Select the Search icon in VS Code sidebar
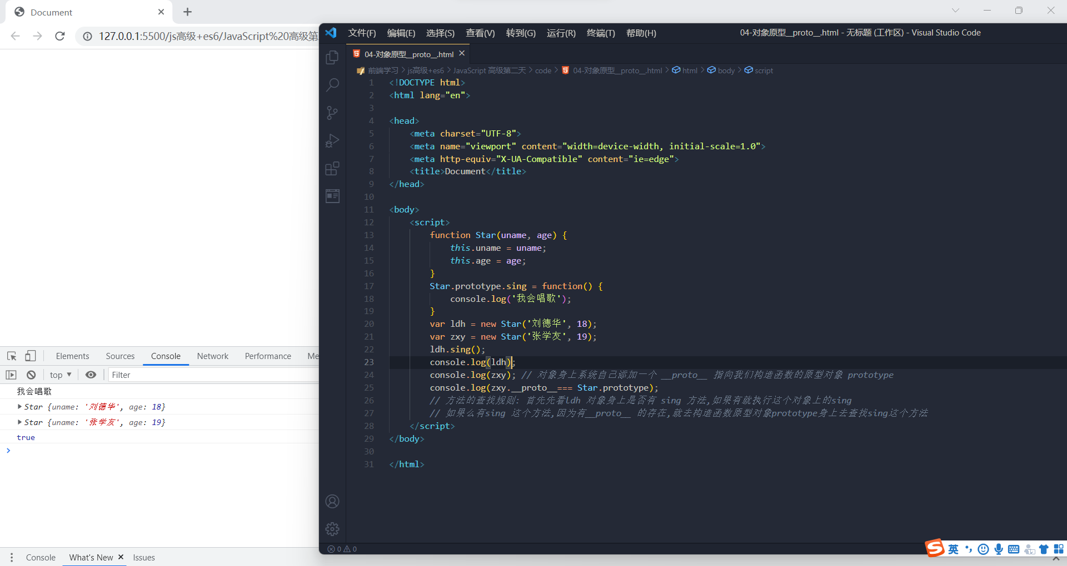This screenshot has width=1067, height=566. 332,84
